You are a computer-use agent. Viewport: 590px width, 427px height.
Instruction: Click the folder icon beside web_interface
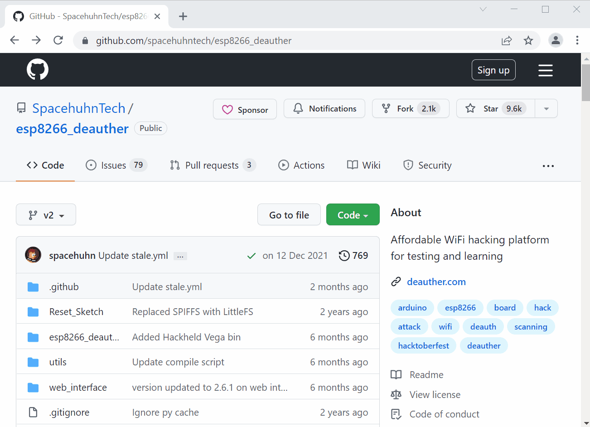[x=33, y=388]
